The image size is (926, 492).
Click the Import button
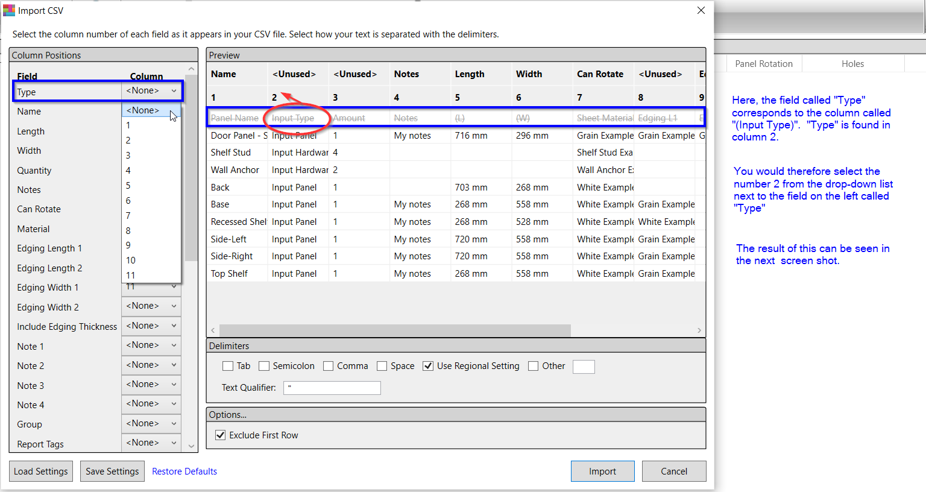(603, 471)
